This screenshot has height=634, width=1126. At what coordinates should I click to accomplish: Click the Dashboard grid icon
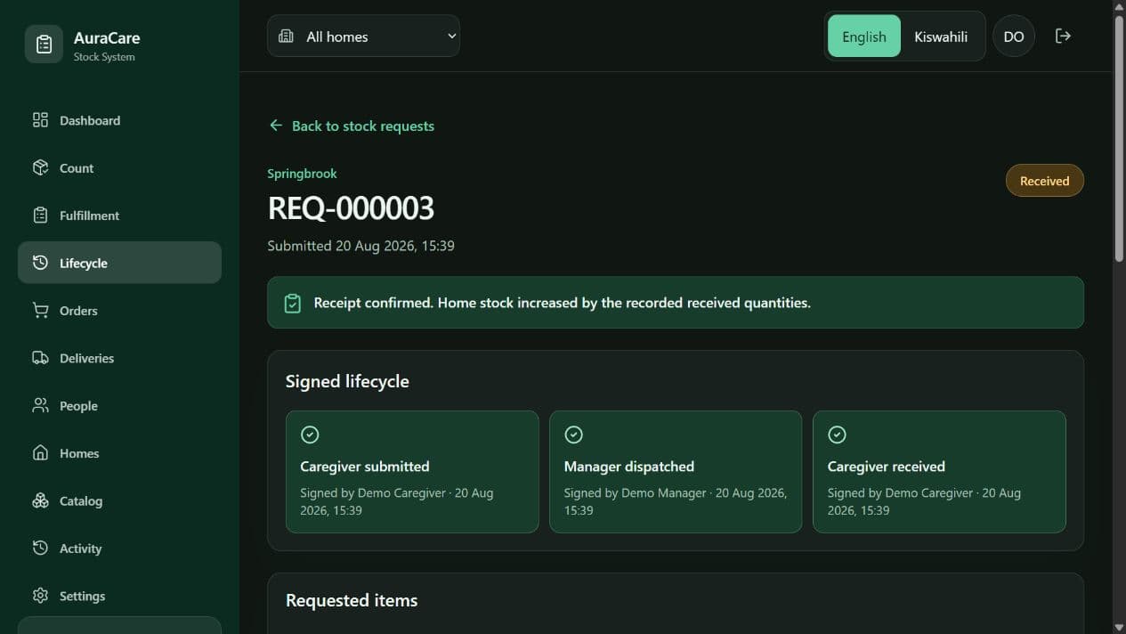(x=40, y=120)
